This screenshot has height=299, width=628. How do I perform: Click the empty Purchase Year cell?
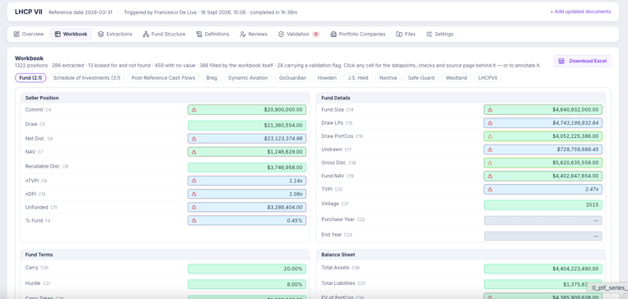(x=543, y=221)
